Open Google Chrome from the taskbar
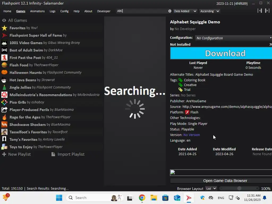This screenshot has width=272, height=204. click(142, 198)
